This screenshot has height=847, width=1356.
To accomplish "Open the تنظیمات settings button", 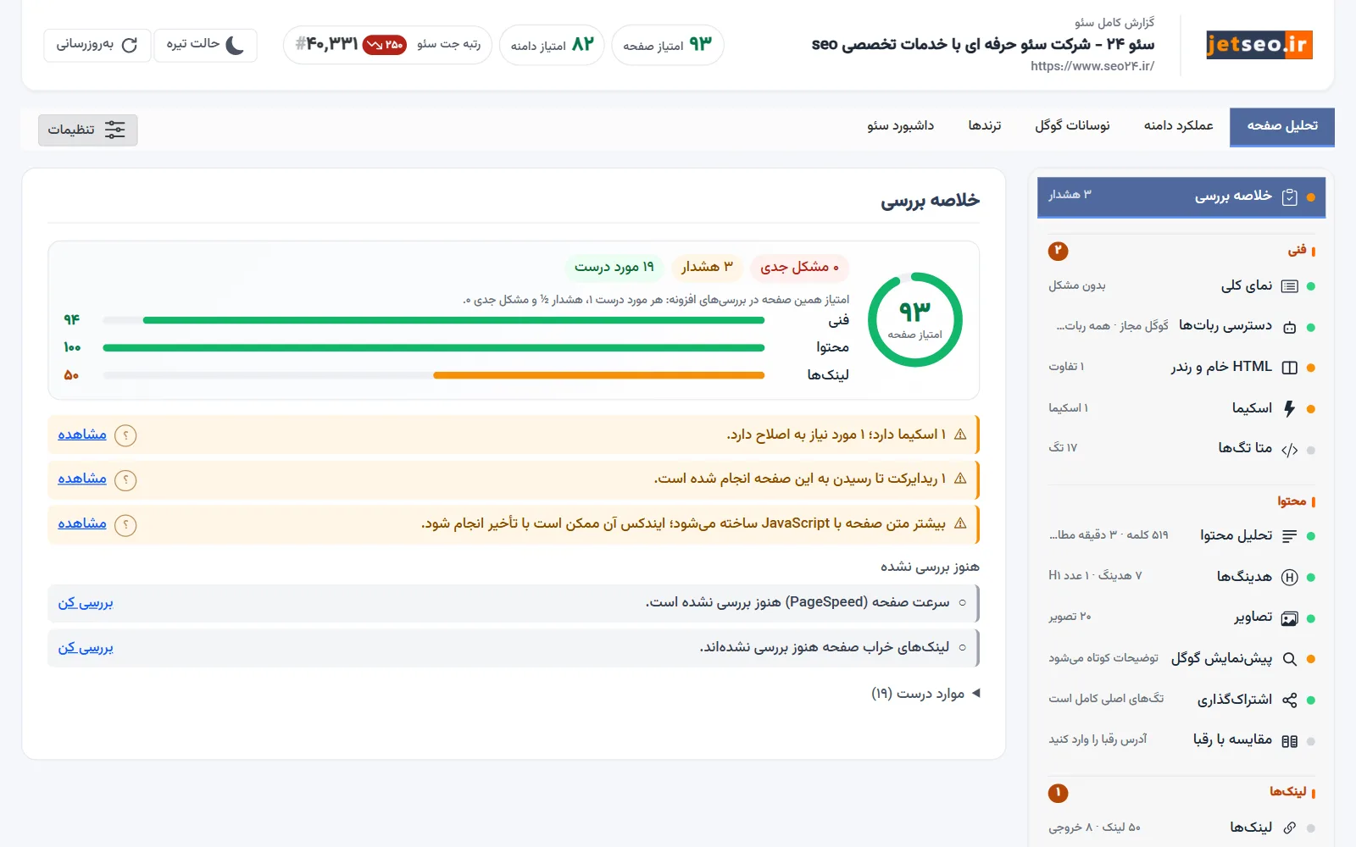I will point(88,130).
